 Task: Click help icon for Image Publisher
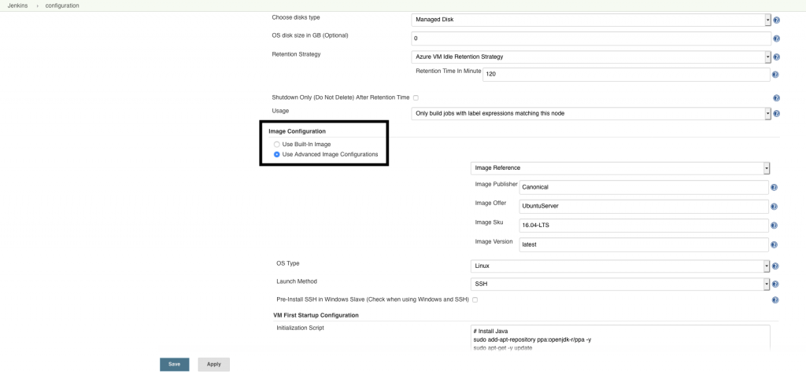click(x=774, y=188)
